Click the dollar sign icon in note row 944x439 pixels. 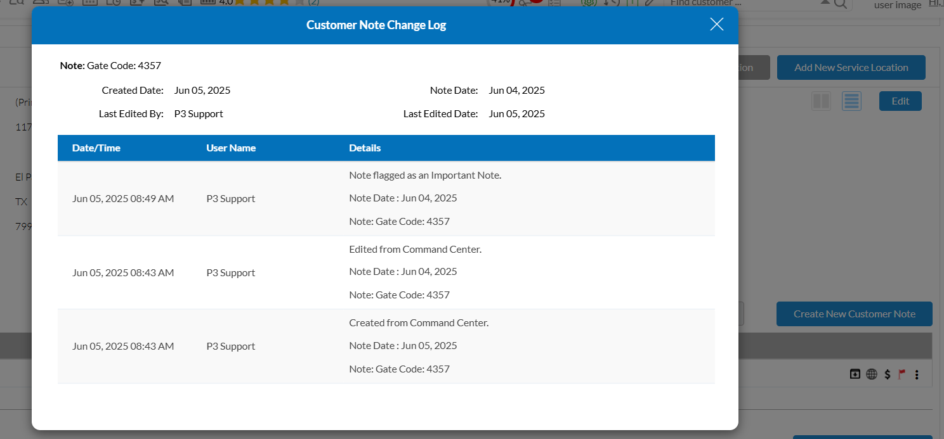(888, 374)
